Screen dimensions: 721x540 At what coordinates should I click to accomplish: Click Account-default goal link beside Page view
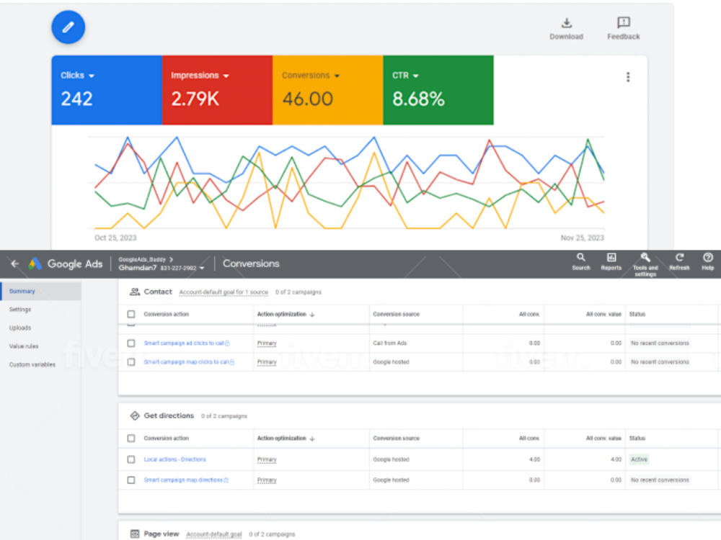click(x=214, y=534)
